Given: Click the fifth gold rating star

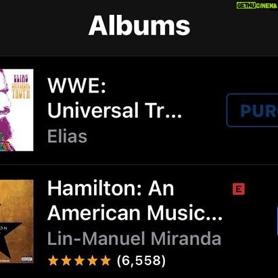Looking at the screenshot, I should coord(106,260).
